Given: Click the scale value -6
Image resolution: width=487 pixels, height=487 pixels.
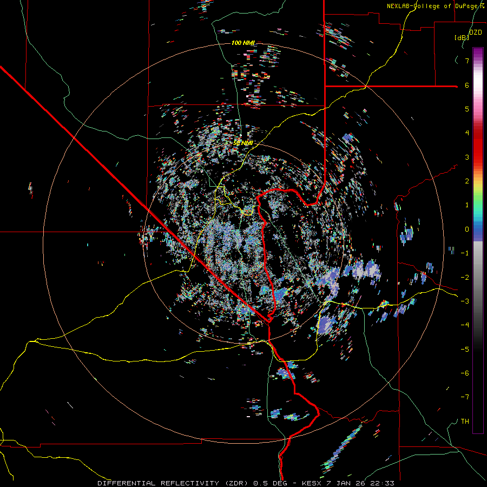Looking at the screenshot, I should (465, 373).
